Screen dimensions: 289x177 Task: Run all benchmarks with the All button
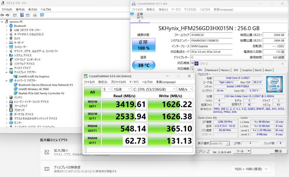click(92, 92)
